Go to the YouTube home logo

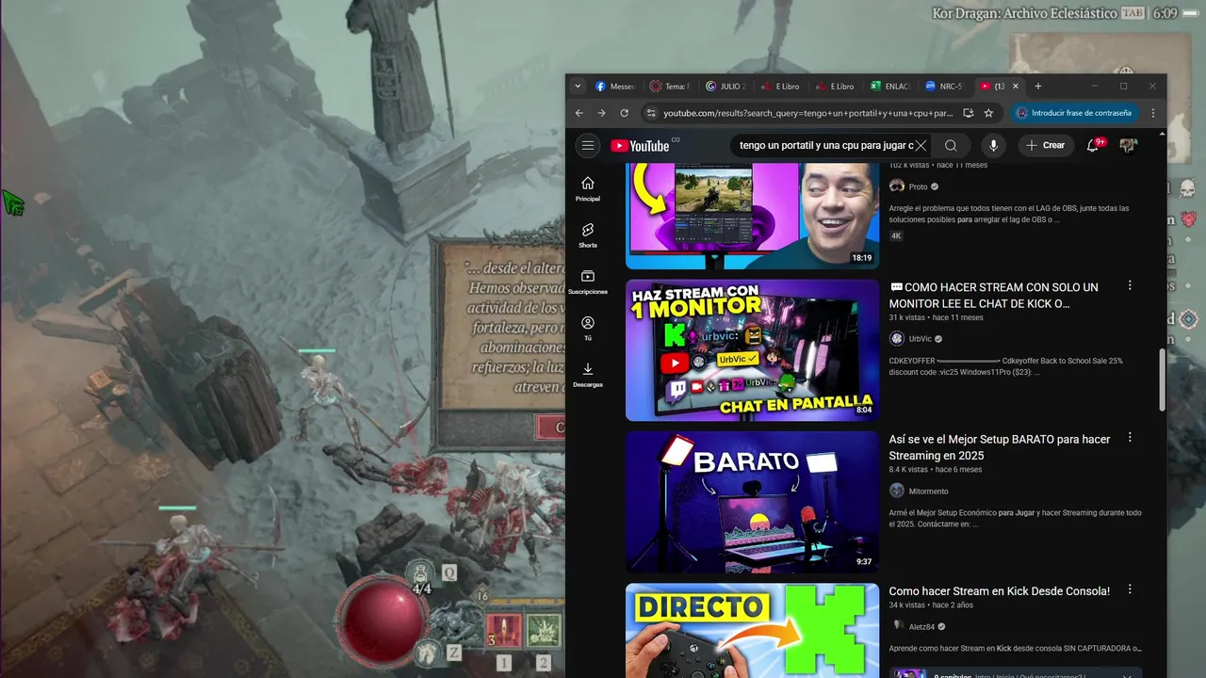(x=640, y=146)
